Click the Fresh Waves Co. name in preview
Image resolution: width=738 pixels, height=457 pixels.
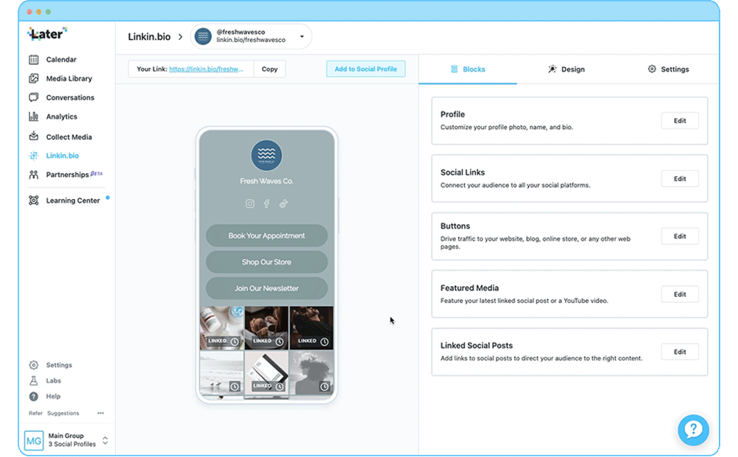266,181
